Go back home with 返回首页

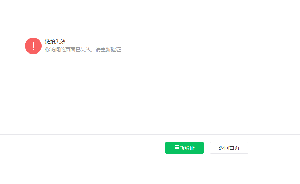[229, 148]
